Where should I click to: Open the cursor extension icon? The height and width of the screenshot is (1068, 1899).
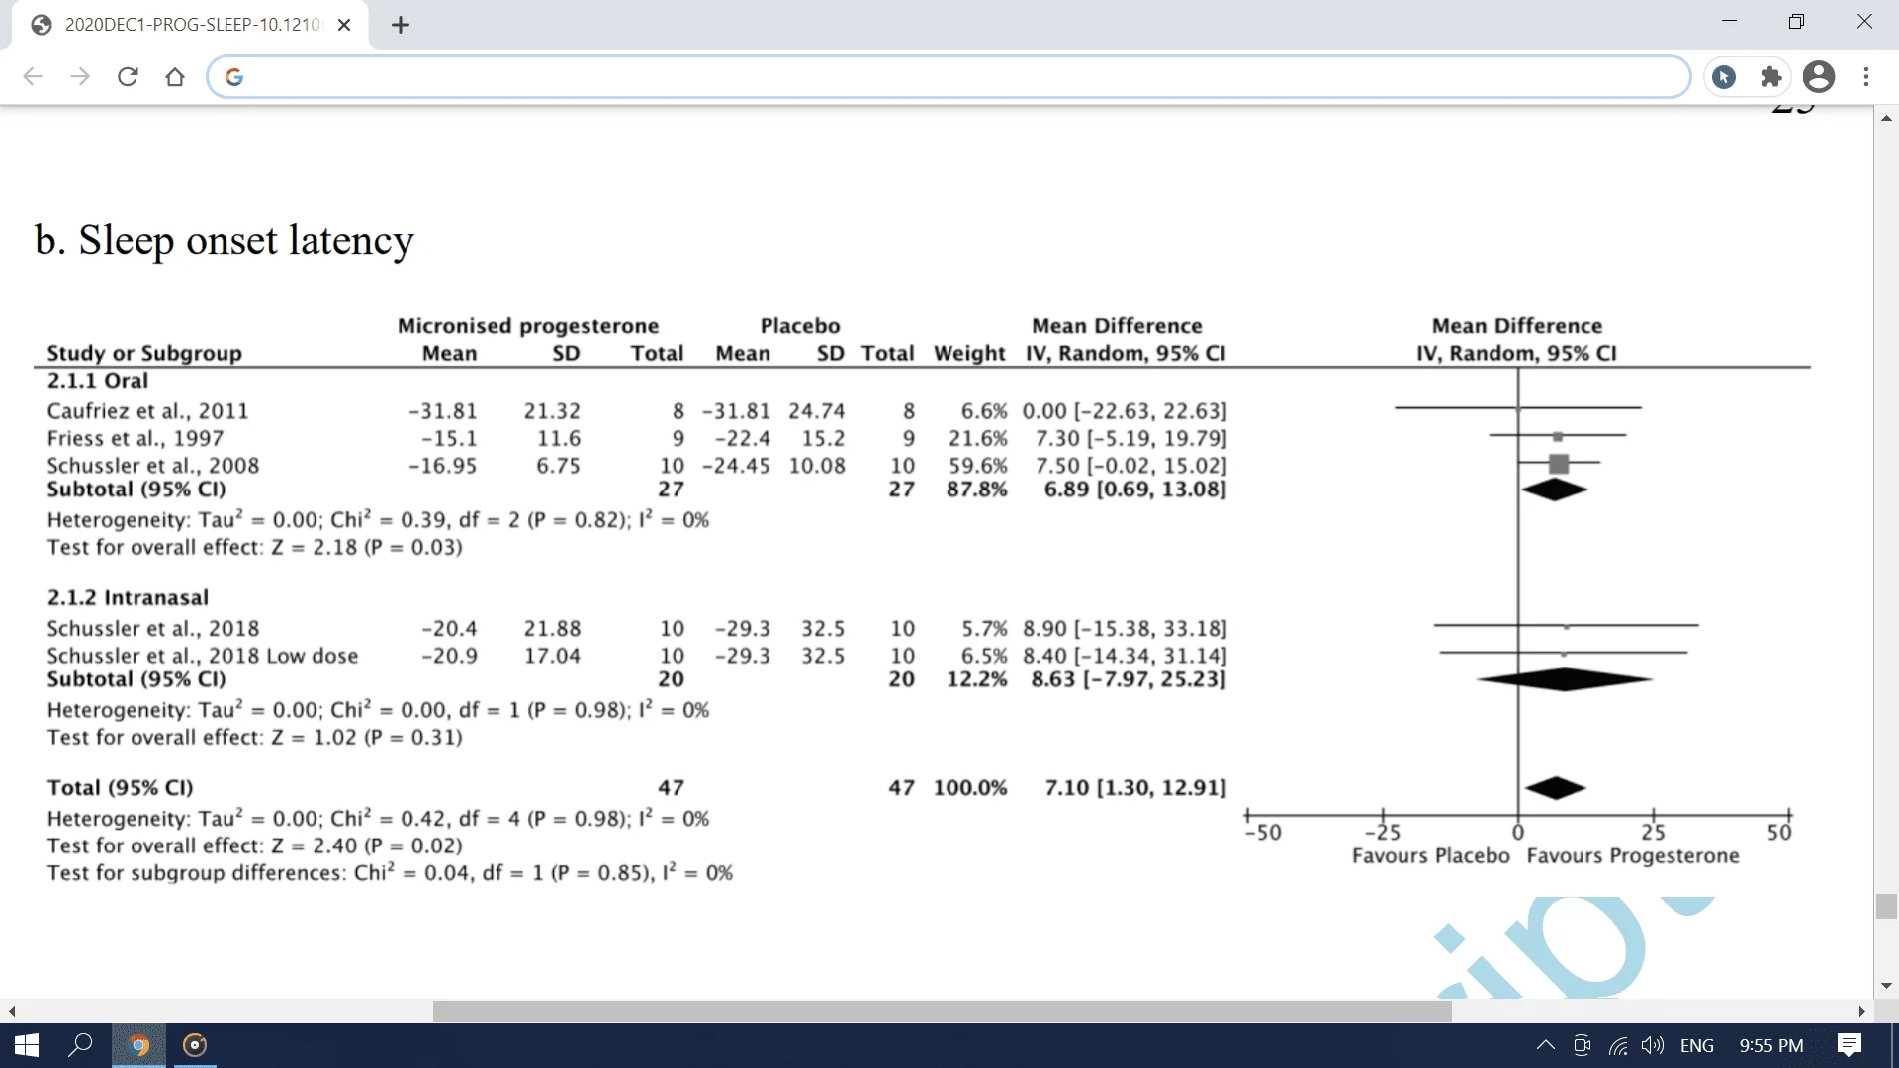1724,77
